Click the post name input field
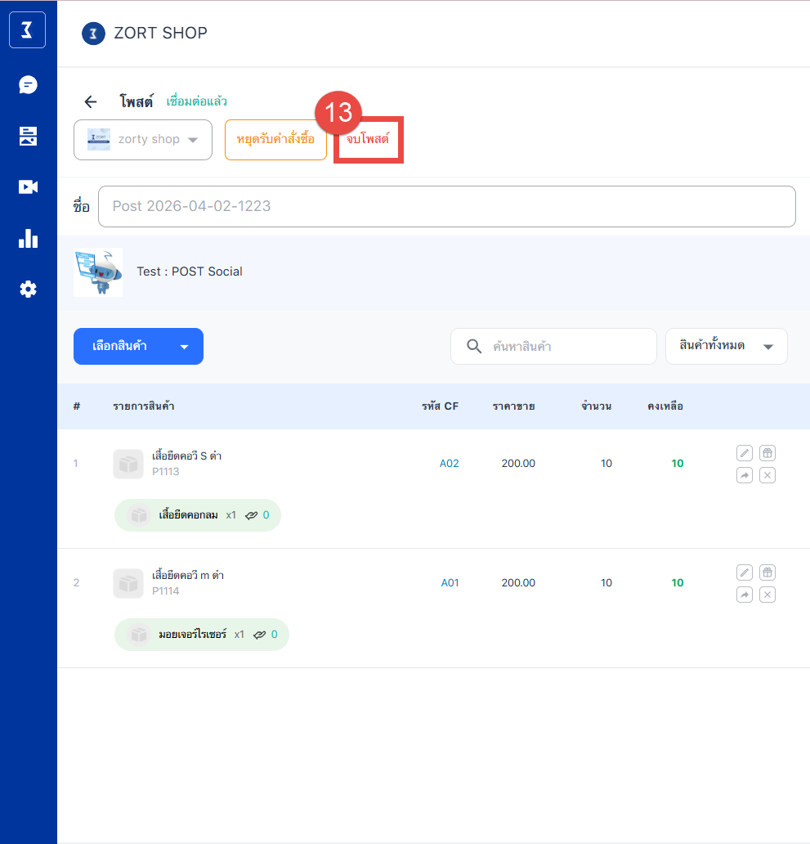 tap(446, 206)
